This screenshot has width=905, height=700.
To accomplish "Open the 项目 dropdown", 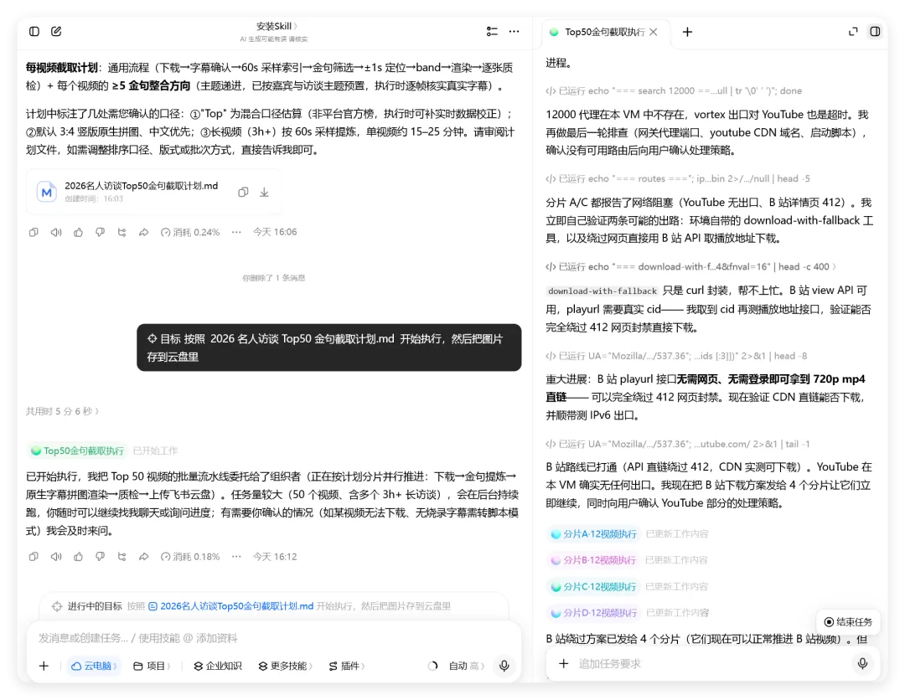I will [152, 667].
